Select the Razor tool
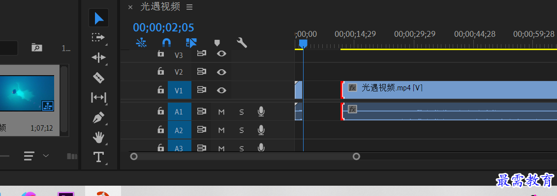The height and width of the screenshot is (196, 557). pyautogui.click(x=98, y=77)
